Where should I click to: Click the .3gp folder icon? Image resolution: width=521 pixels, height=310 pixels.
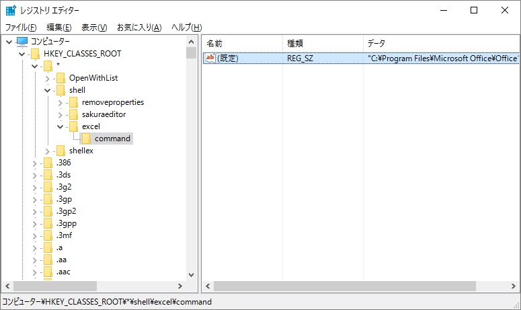(48, 199)
